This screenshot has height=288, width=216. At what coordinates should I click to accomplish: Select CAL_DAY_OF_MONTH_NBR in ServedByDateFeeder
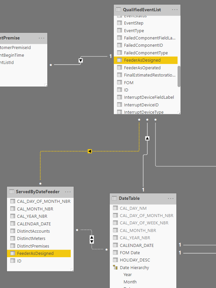44,202
